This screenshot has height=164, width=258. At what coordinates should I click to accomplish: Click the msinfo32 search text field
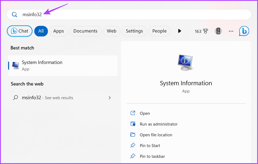pos(129,15)
